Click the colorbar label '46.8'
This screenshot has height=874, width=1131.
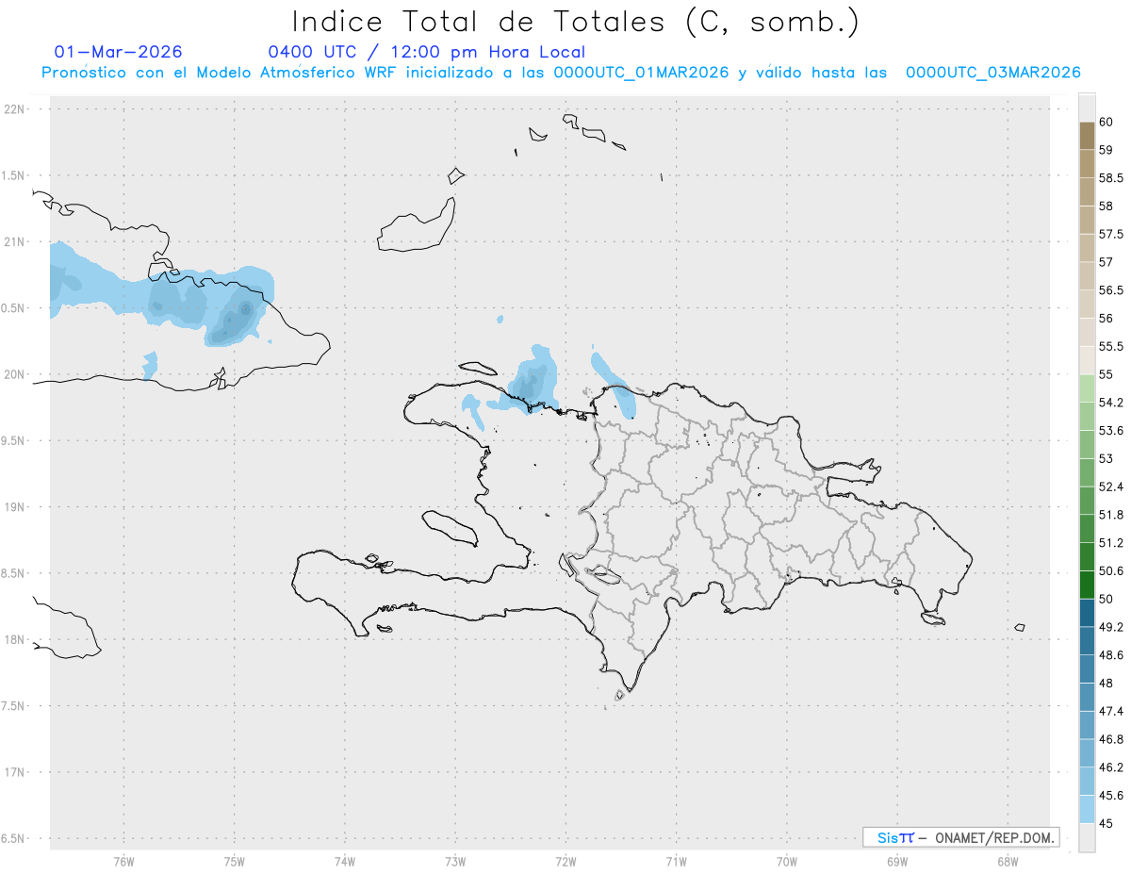pos(1111,739)
